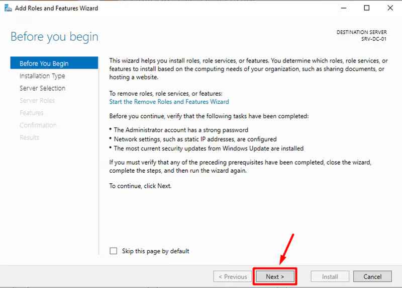Click the Install button
The width and height of the screenshot is (402, 288).
[x=330, y=276]
